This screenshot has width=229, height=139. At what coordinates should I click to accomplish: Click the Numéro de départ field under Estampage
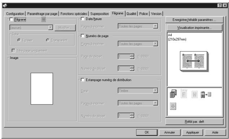tap(124, 116)
